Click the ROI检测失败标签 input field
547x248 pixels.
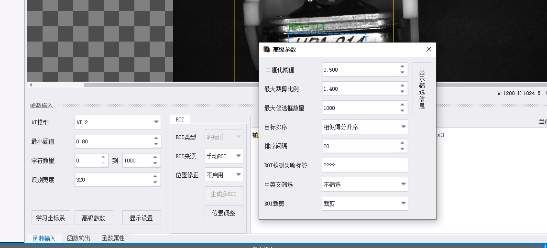[x=365, y=165]
